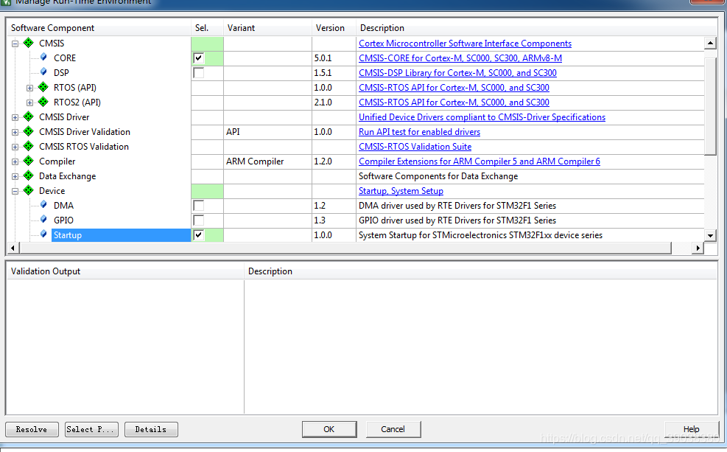
Task: Click the vertical scrollbar down arrow
Action: [x=710, y=236]
